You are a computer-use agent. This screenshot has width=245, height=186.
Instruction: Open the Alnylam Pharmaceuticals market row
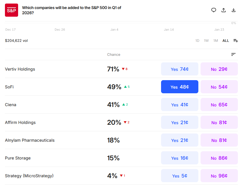click(30, 140)
